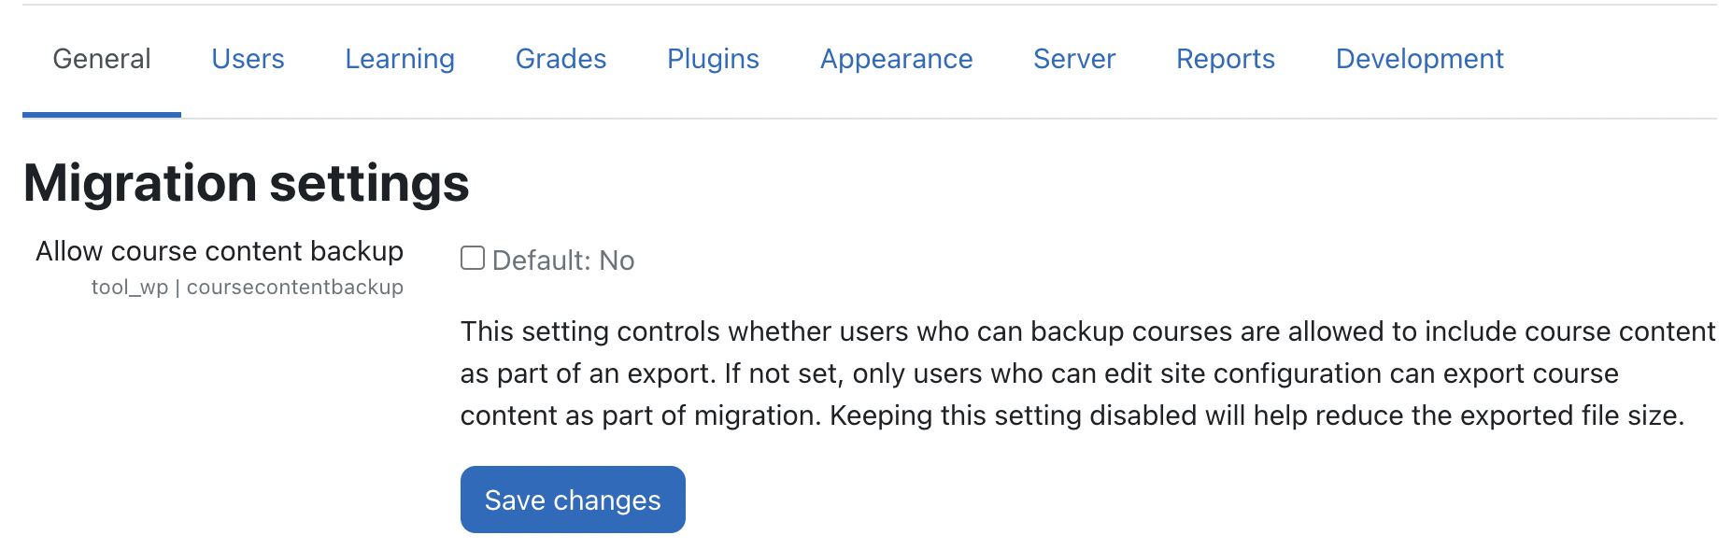Click the 'tool_wp' plugin prefix text
The height and width of the screenshot is (549, 1732).
click(x=130, y=288)
